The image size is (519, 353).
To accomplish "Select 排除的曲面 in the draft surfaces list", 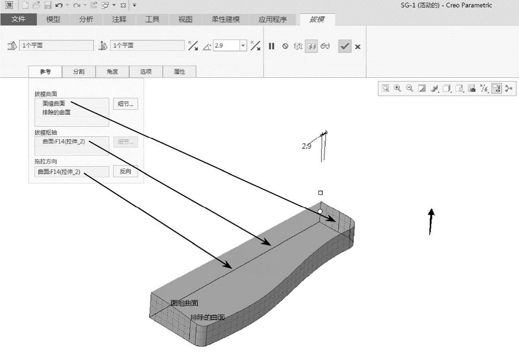I will pos(57,112).
